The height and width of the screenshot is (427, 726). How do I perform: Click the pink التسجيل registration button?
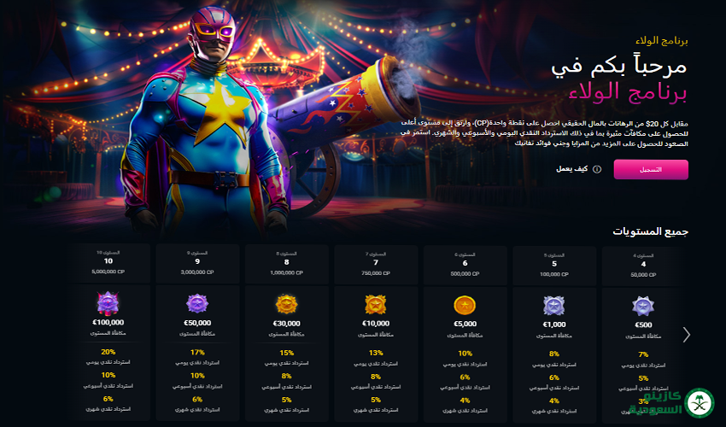(651, 169)
